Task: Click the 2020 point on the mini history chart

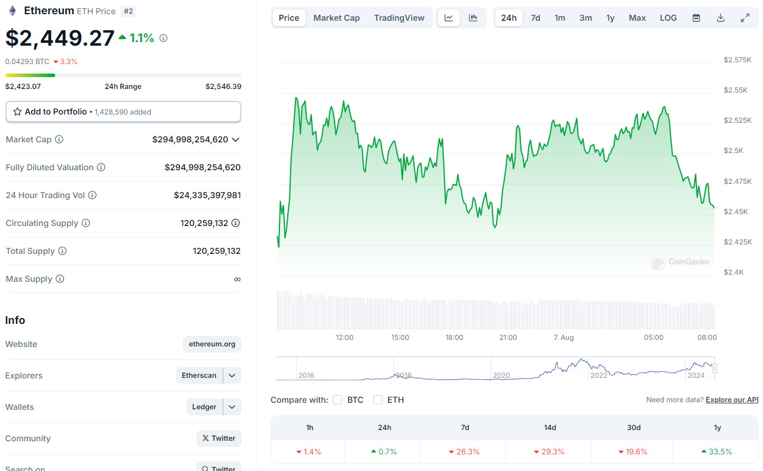Action: [x=501, y=375]
